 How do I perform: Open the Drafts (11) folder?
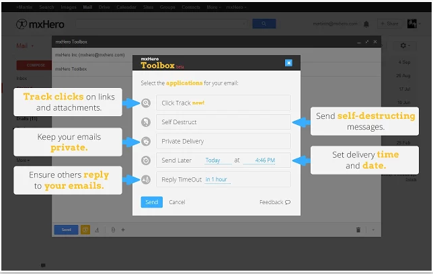pyautogui.click(x=27, y=119)
